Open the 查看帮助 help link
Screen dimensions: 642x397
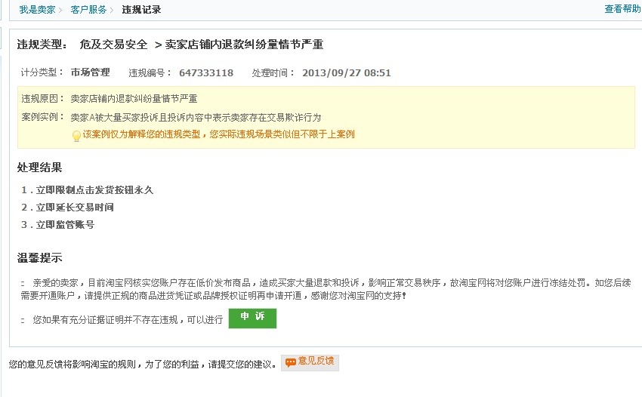coord(622,9)
